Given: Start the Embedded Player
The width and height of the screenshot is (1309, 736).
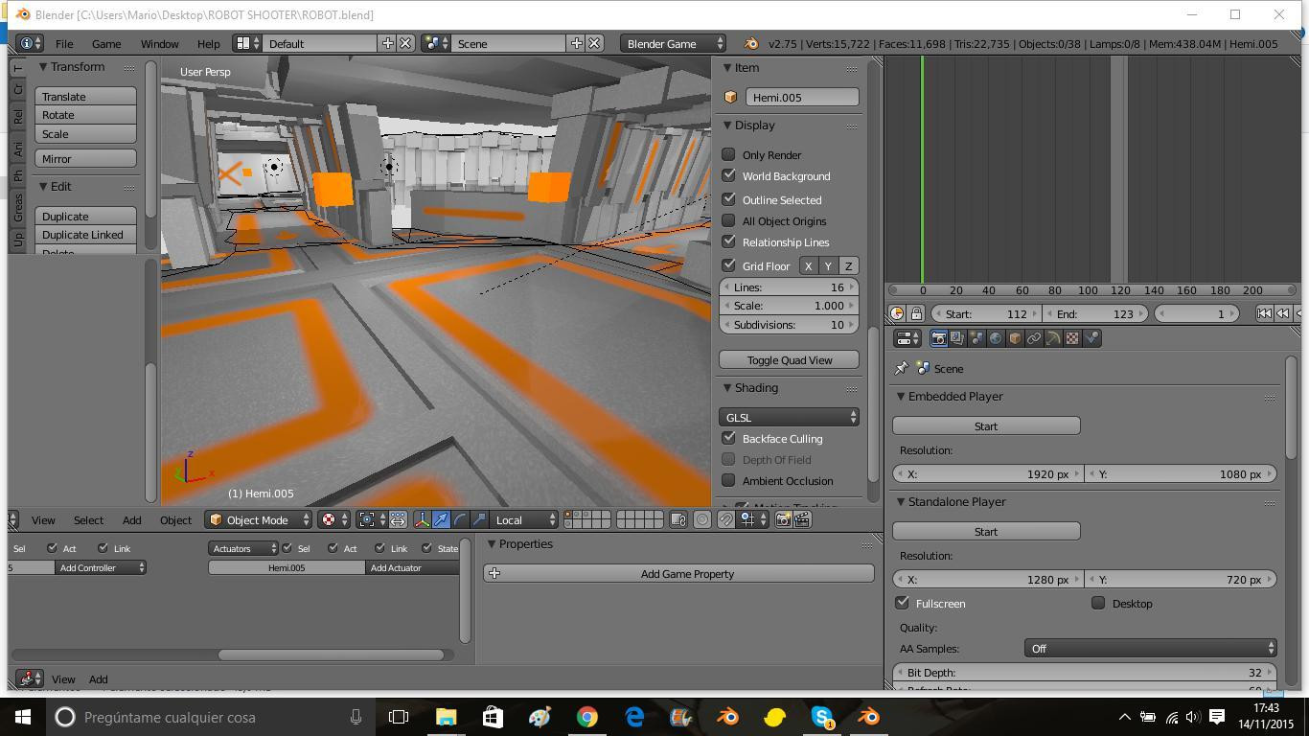Looking at the screenshot, I should coord(986,425).
